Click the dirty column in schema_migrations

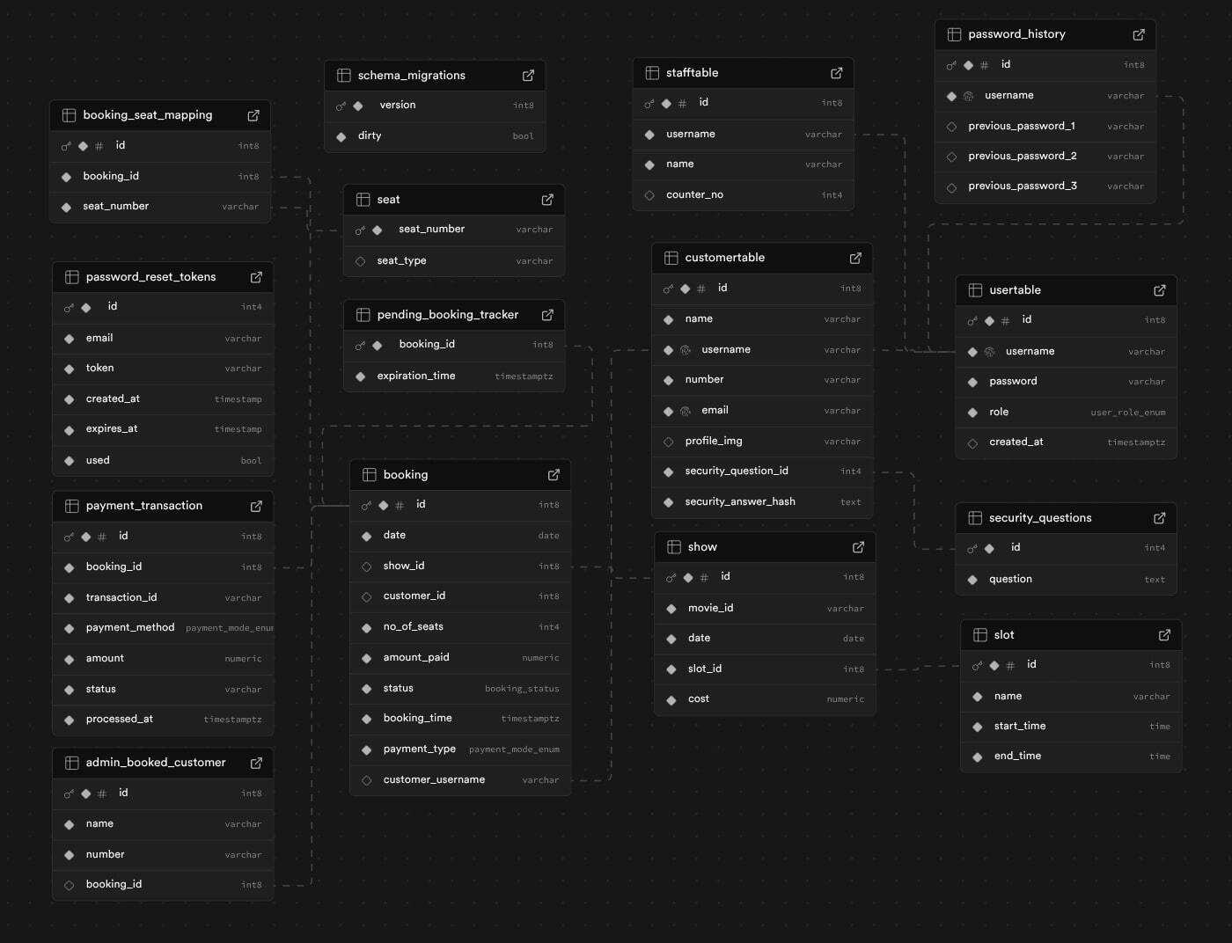tap(435, 136)
